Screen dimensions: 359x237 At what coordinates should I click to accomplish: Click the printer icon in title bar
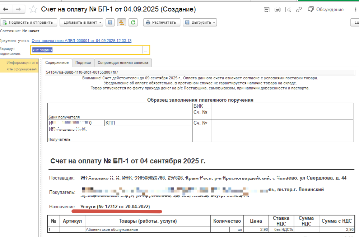pos(277,10)
